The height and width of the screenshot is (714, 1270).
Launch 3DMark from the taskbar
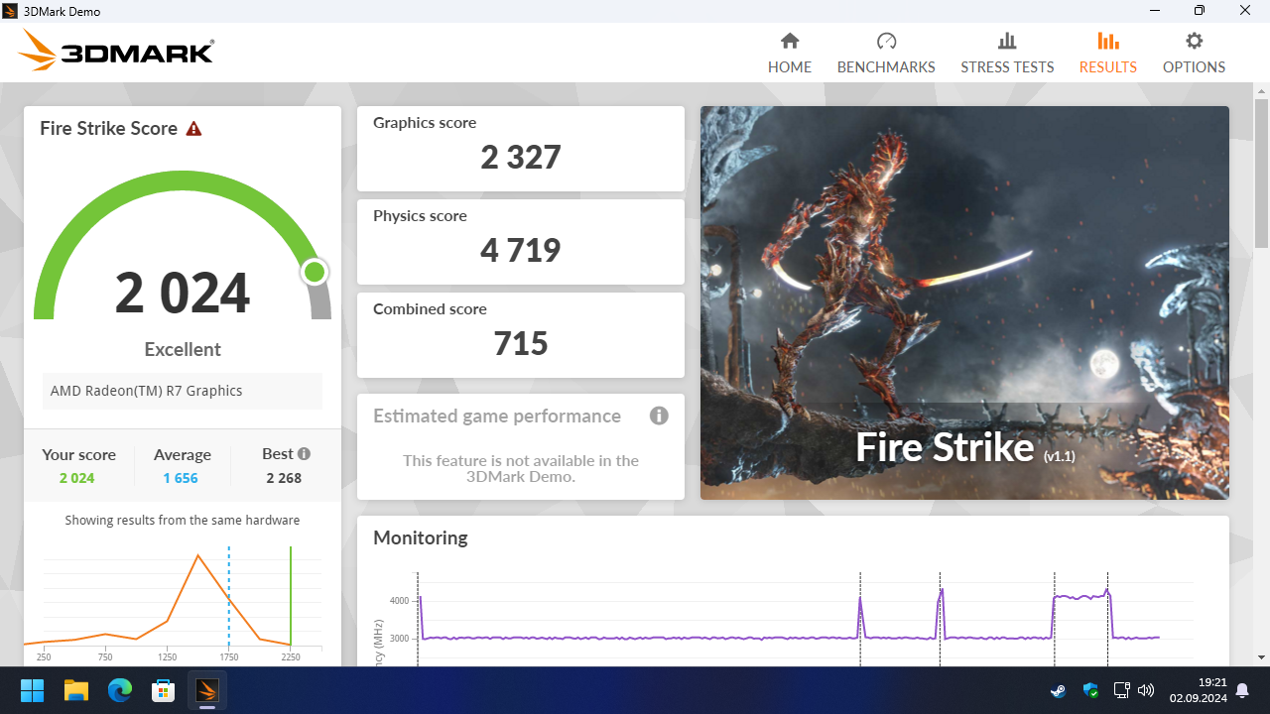207,690
